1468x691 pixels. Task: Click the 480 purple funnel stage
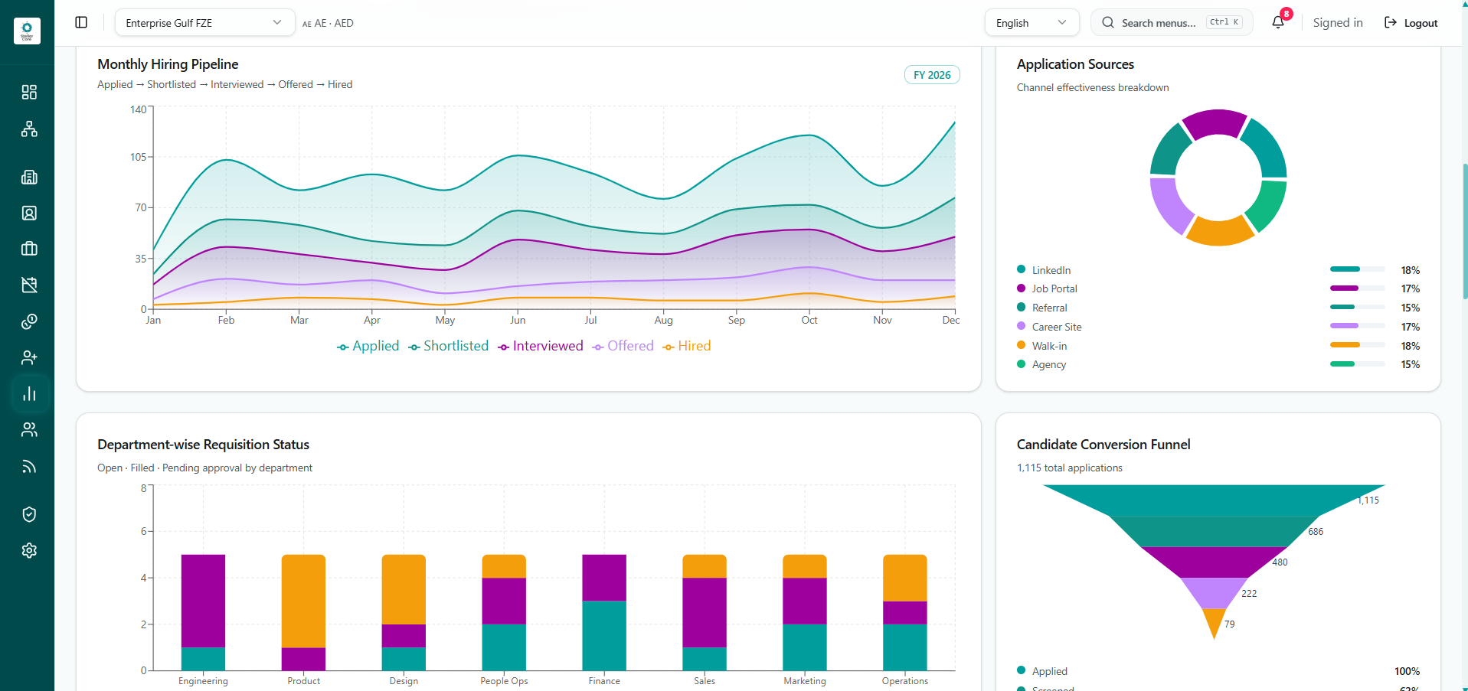click(1214, 562)
